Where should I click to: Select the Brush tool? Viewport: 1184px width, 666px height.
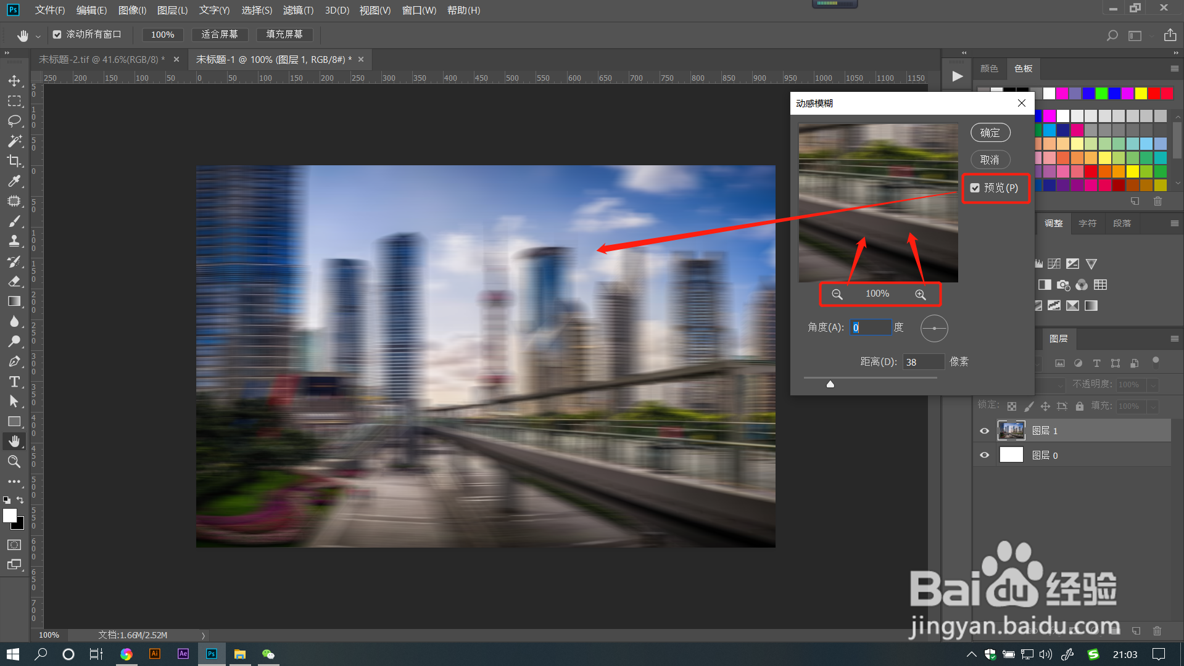[14, 221]
